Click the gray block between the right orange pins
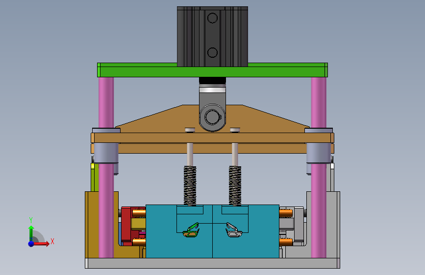This screenshot has width=425, height=275. click(287, 223)
